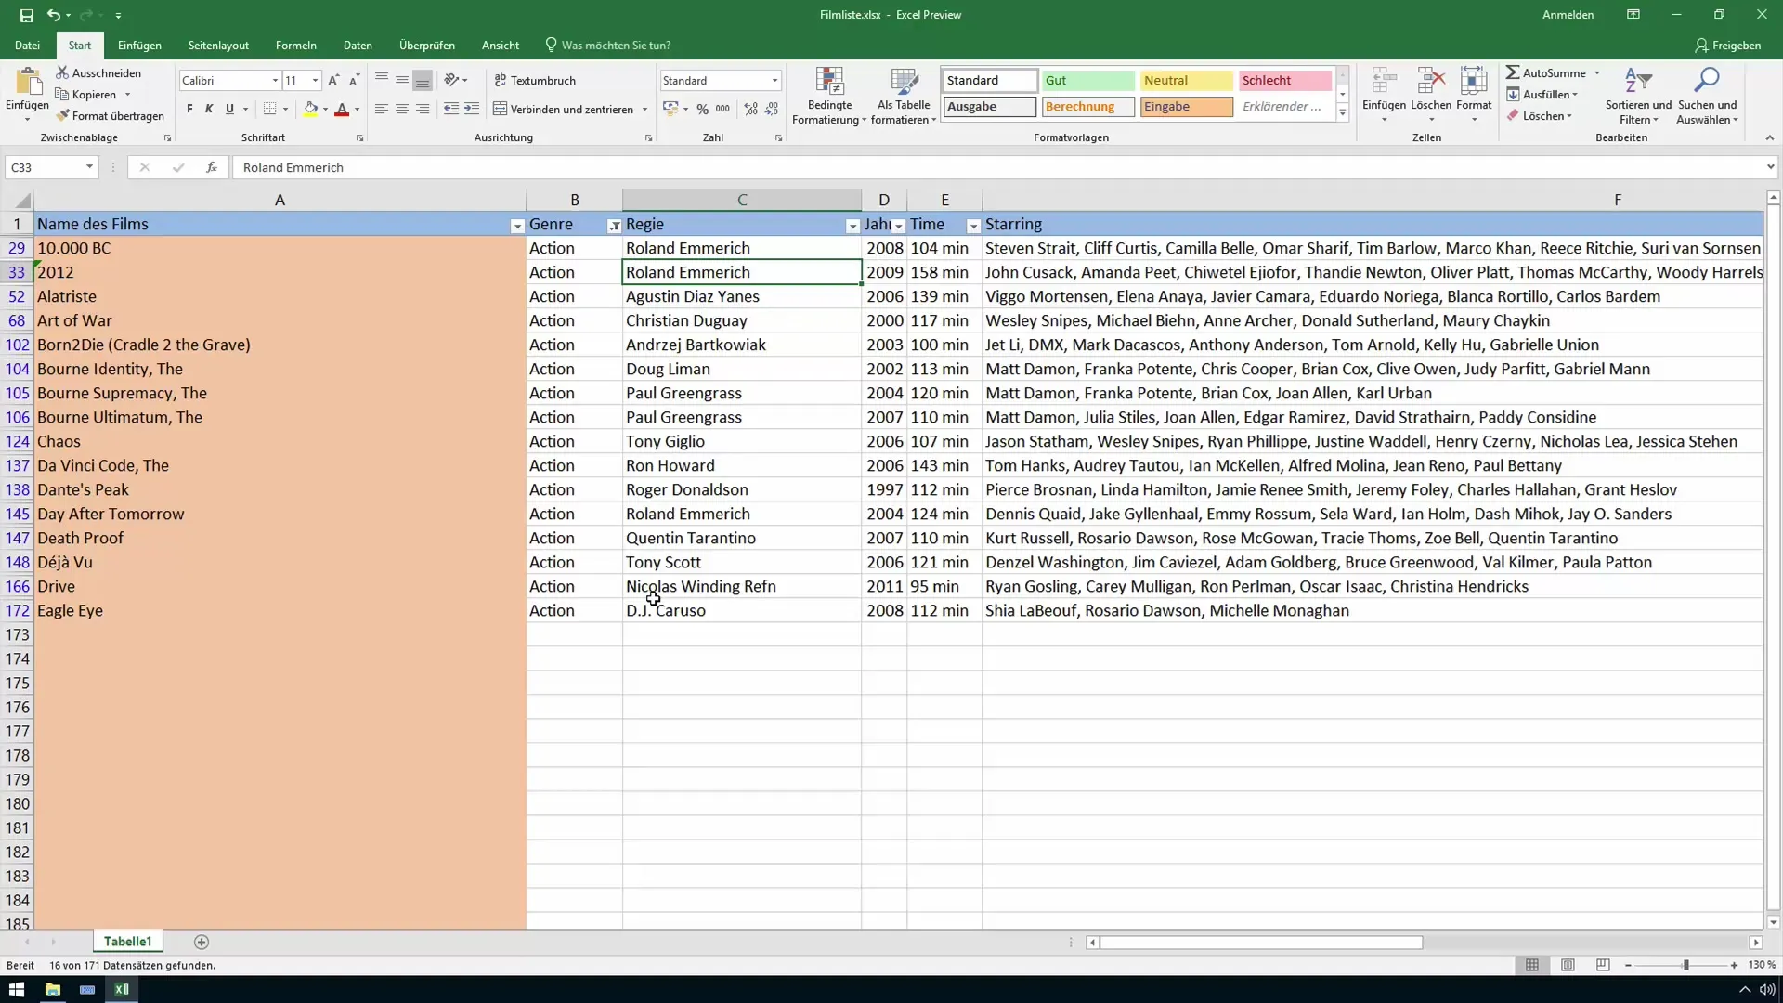Open the font size dropdown
This screenshot has width=1783, height=1003.
316,81
